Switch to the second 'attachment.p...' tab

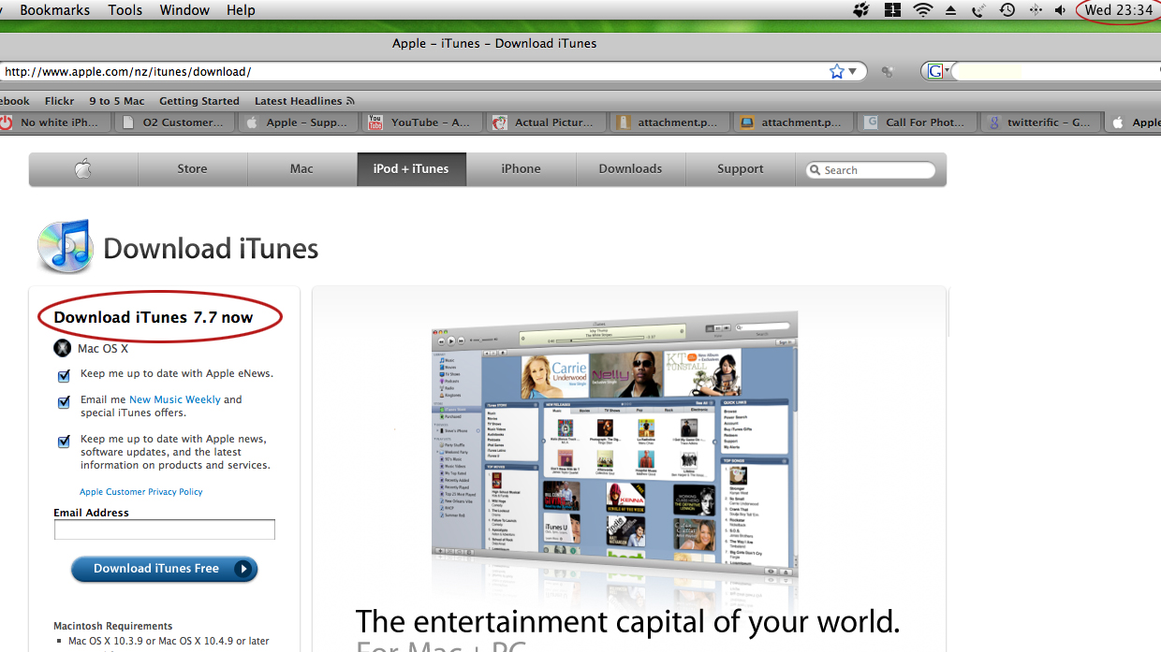point(794,123)
